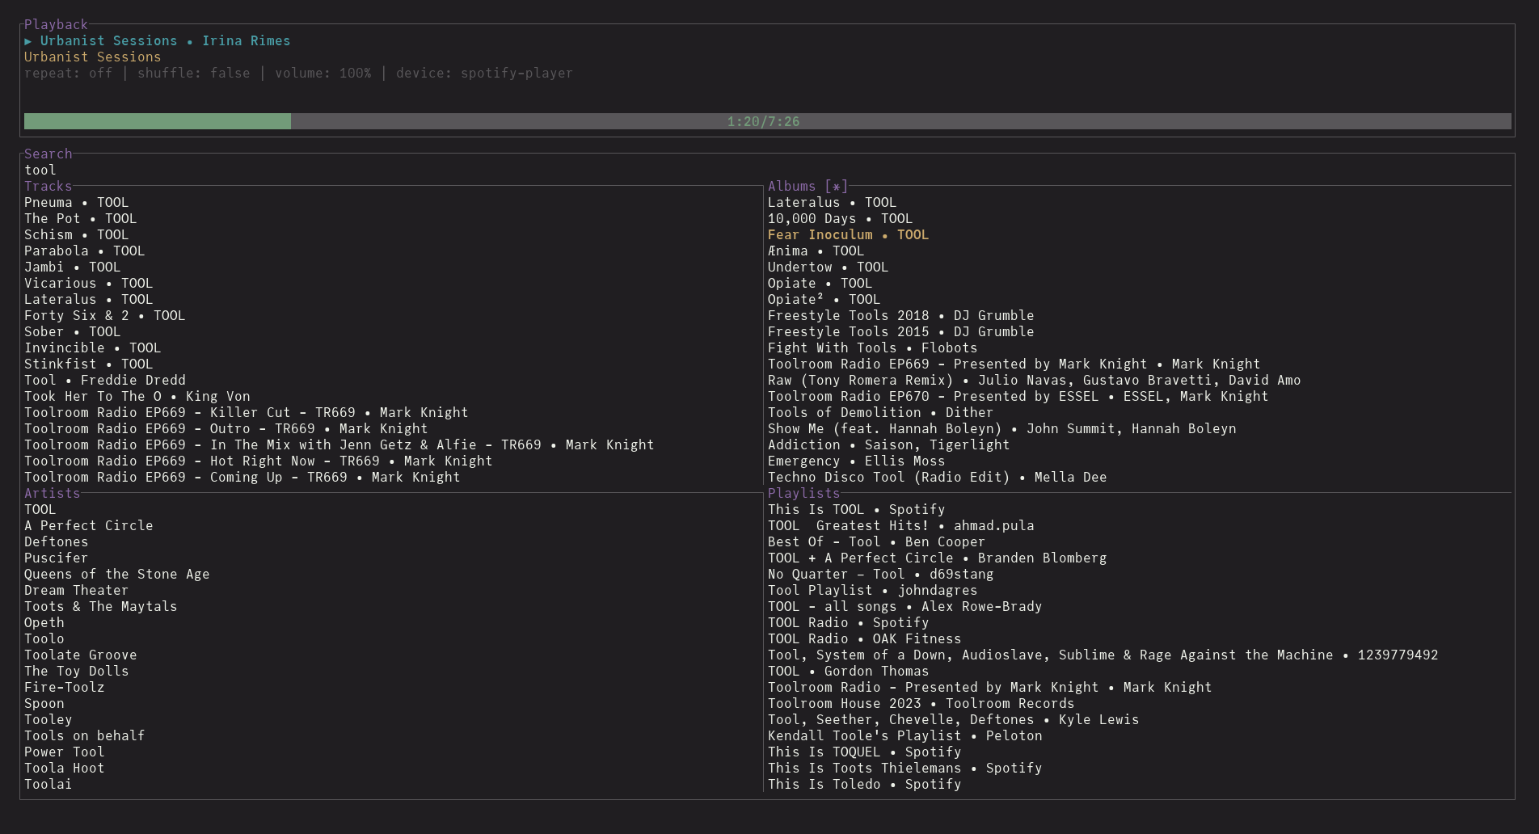Open '10,000 Days • TOOL' album
Screen dimensions: 1539x834
click(840, 218)
